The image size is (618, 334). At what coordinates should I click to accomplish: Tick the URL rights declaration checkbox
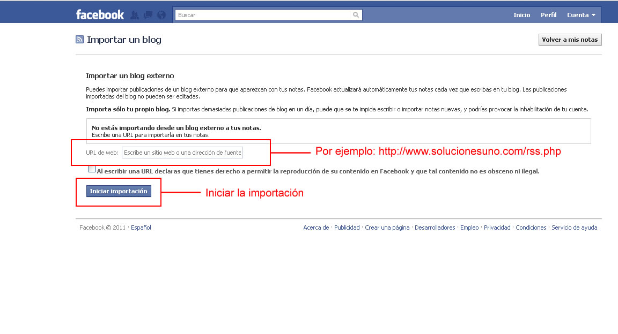[92, 169]
